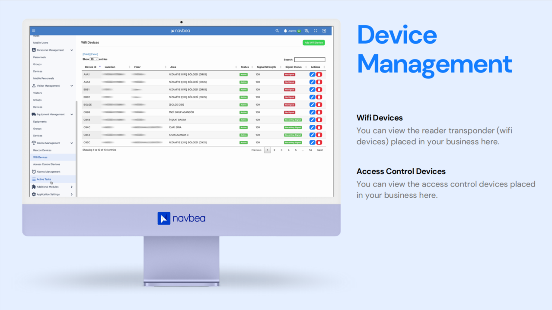
Task: Click the language translate icon
Action: click(x=306, y=31)
